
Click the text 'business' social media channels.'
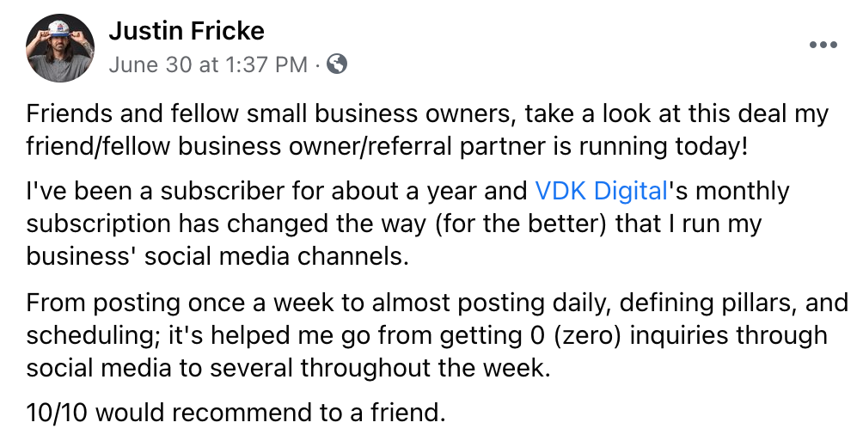click(x=217, y=256)
